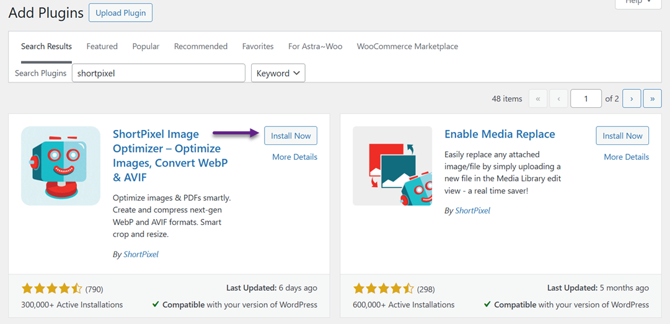This screenshot has width=670, height=324.
Task: Go to next page of results
Action: coord(631,99)
